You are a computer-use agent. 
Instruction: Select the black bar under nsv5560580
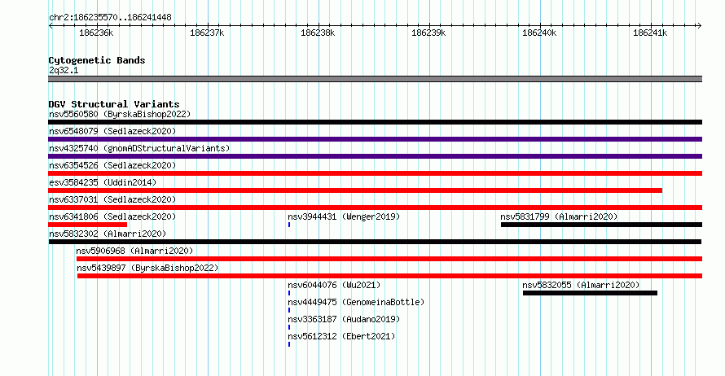375,122
